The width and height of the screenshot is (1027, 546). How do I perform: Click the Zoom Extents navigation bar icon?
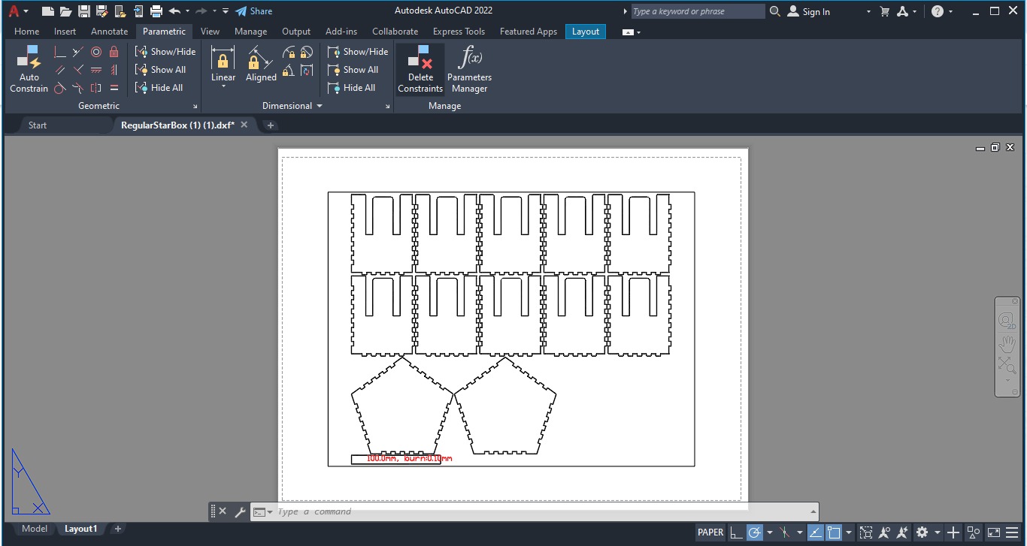click(1007, 365)
